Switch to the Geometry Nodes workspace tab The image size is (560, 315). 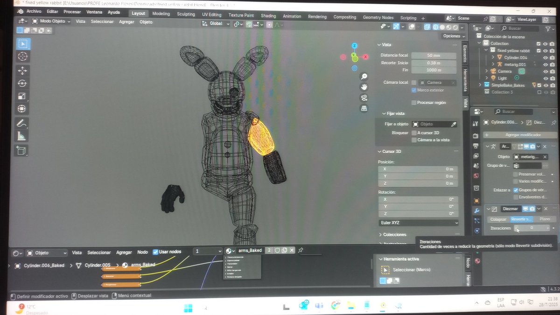[378, 17]
